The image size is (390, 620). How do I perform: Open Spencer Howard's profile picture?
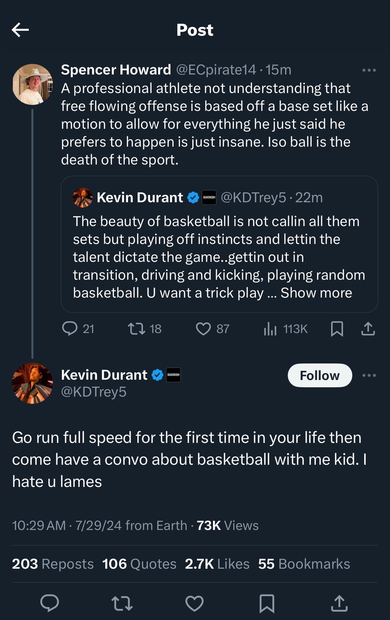point(32,84)
